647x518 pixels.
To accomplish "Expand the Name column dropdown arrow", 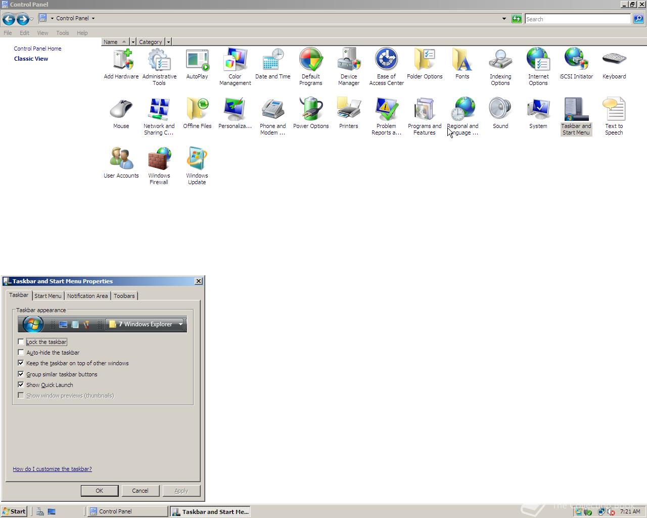I will [x=133, y=42].
